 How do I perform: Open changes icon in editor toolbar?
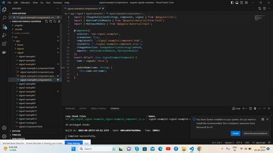pos(260,8)
